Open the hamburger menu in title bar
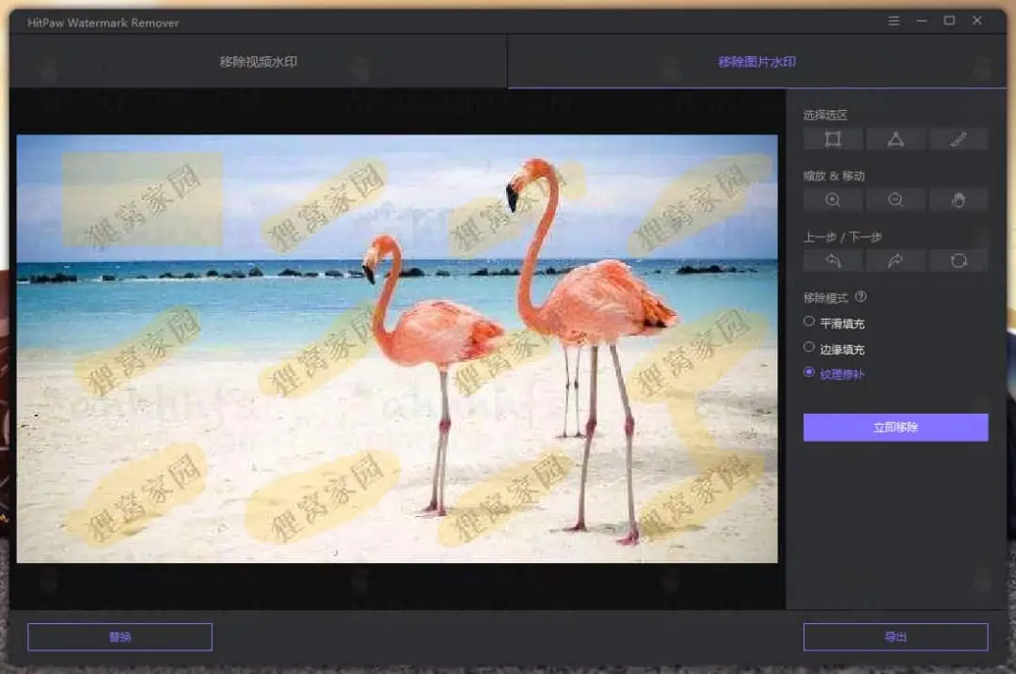The height and width of the screenshot is (674, 1016). tap(894, 20)
